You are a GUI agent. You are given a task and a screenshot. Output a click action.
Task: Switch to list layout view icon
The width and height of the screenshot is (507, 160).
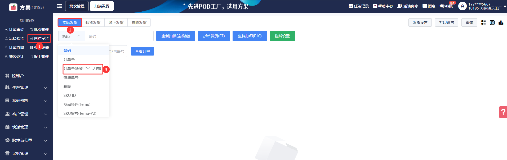[483, 22]
